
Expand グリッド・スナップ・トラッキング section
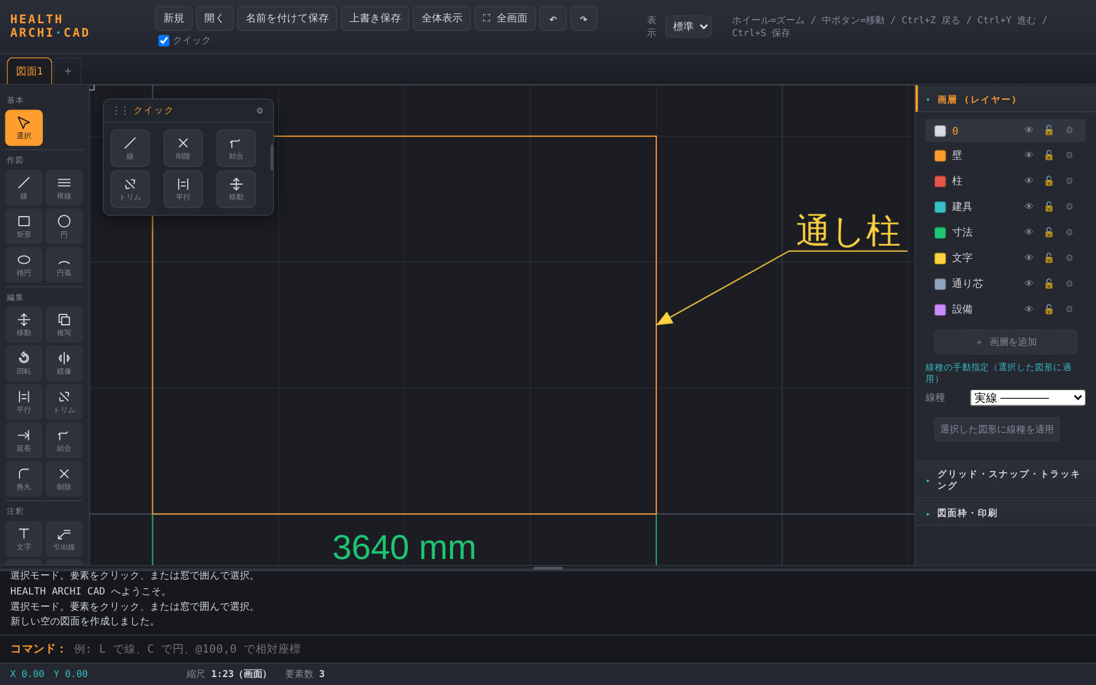tap(1006, 480)
